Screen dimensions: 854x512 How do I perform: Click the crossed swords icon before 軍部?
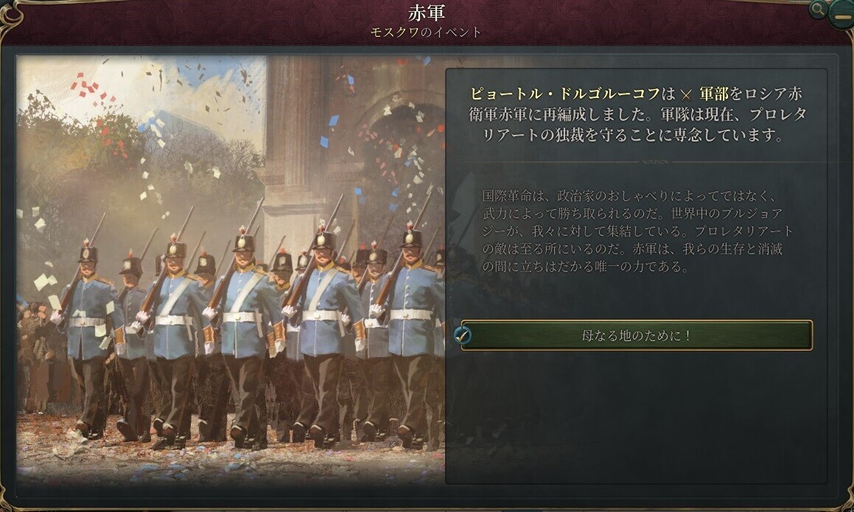pos(686,95)
